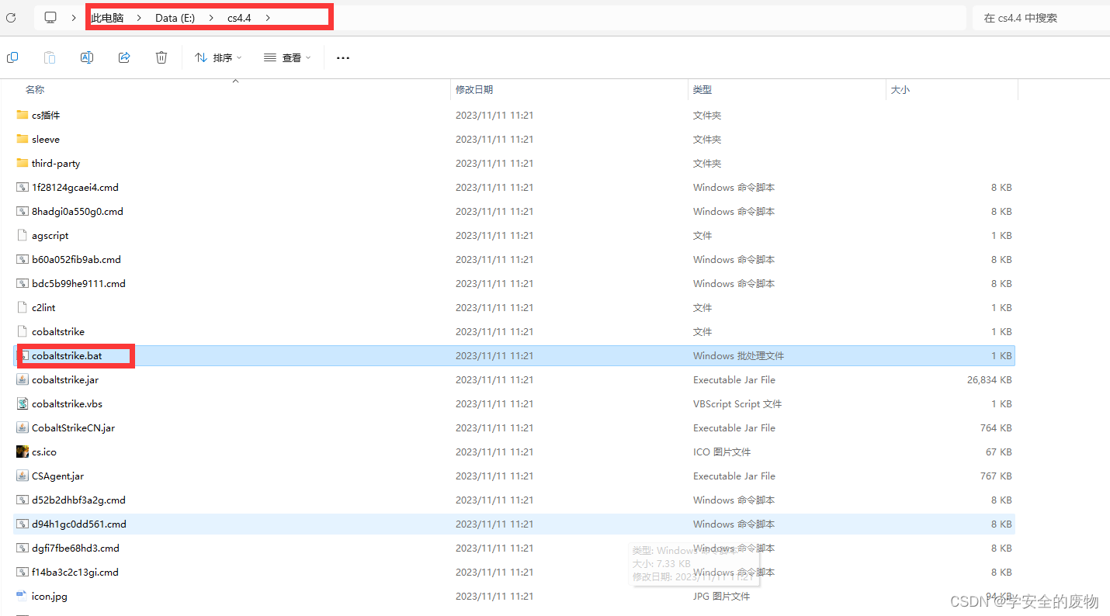Sort by the 大小 column header
The height and width of the screenshot is (616, 1110).
(900, 90)
